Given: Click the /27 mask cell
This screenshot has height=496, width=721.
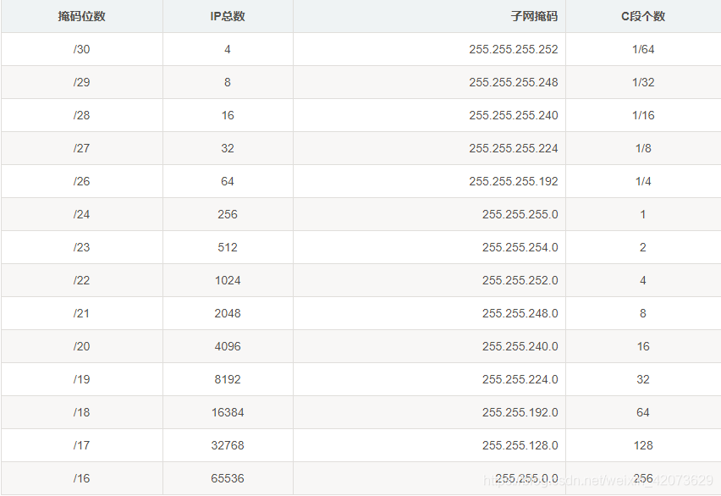Looking at the screenshot, I should click(81, 148).
